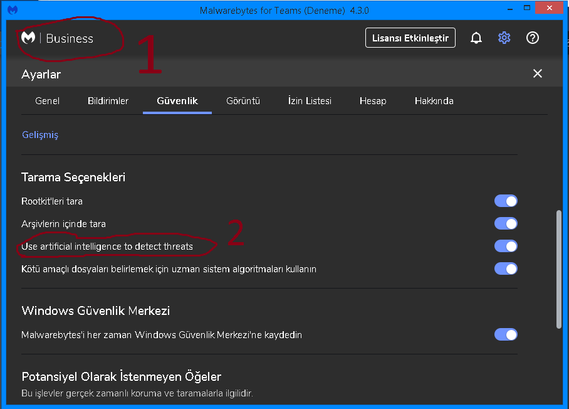This screenshot has height=409, width=569.
Task: Click the 'Arşivlerin içinde tara' label text
Action: 63,224
